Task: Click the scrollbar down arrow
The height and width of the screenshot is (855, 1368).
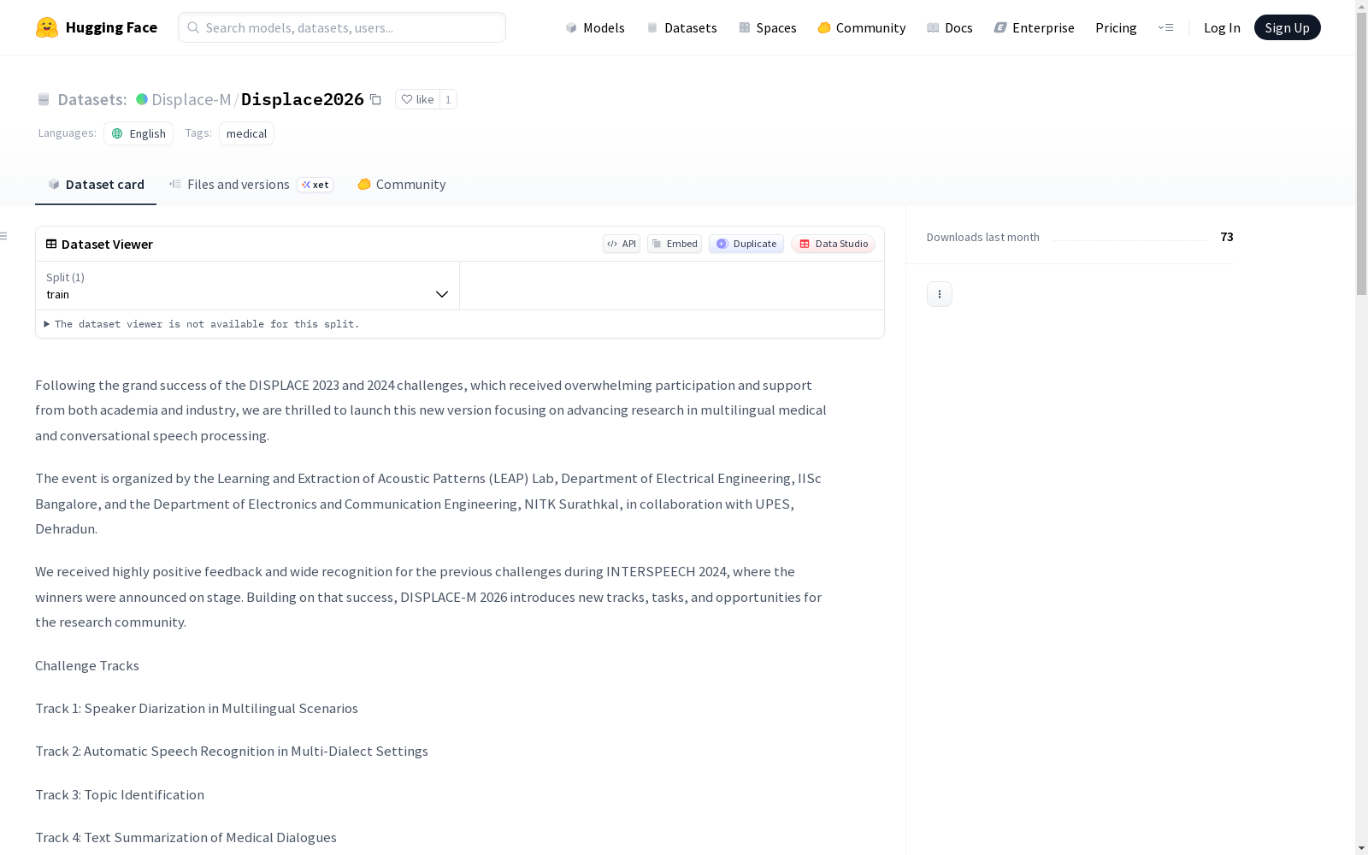Action: coord(1361,848)
